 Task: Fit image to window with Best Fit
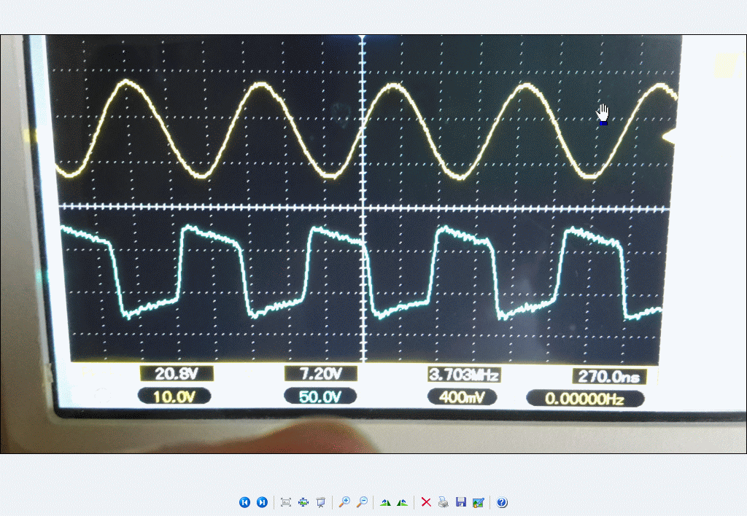pos(286,502)
